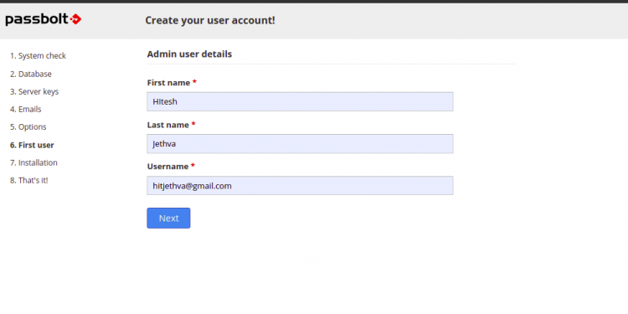Go to the System check step
Screen dimensions: 628x314
click(x=38, y=55)
